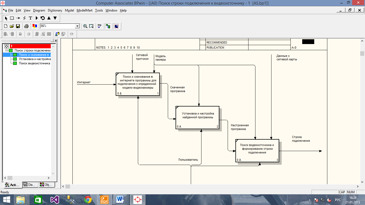Open the Diagram menu

point(39,10)
